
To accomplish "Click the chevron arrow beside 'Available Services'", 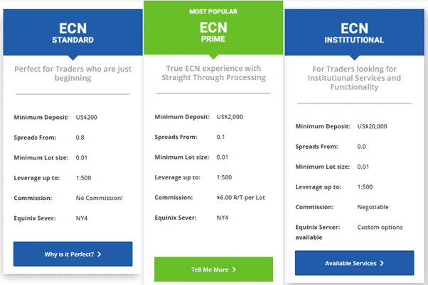I will (382, 263).
